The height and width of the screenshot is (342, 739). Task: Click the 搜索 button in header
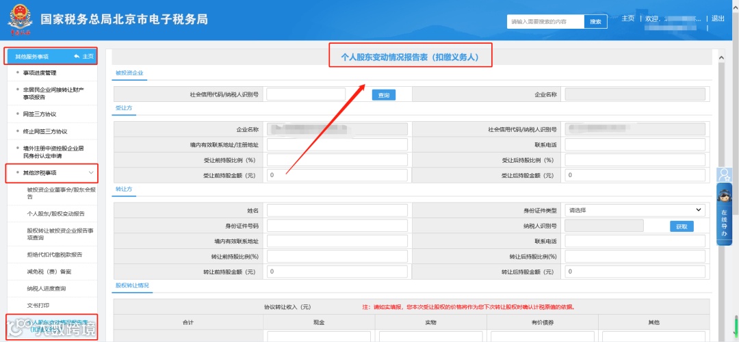pyautogui.click(x=596, y=22)
